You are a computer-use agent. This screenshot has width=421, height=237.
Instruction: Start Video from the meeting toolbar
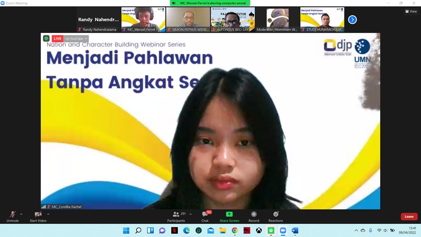[x=38, y=216]
